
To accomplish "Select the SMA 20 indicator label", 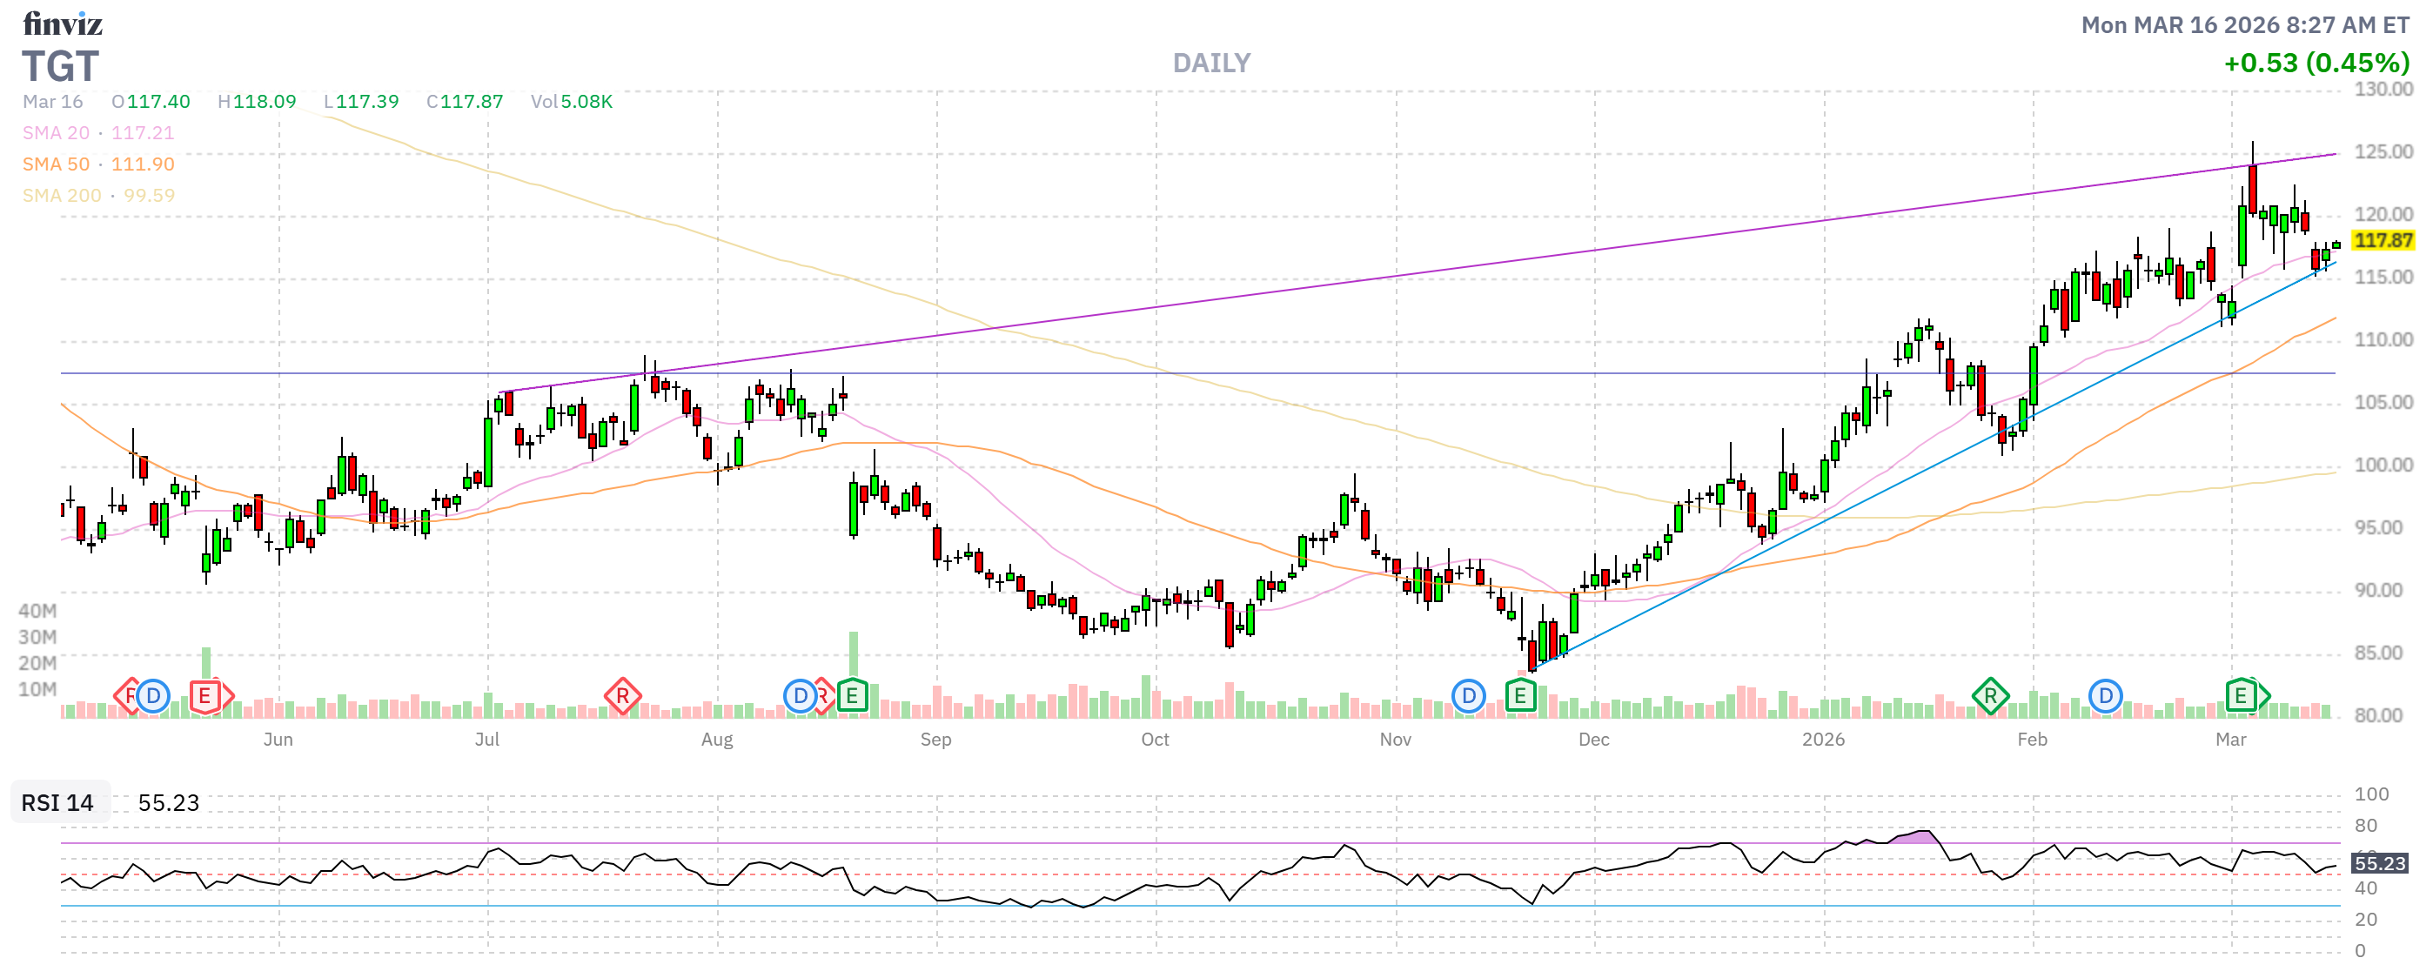I will [x=57, y=133].
